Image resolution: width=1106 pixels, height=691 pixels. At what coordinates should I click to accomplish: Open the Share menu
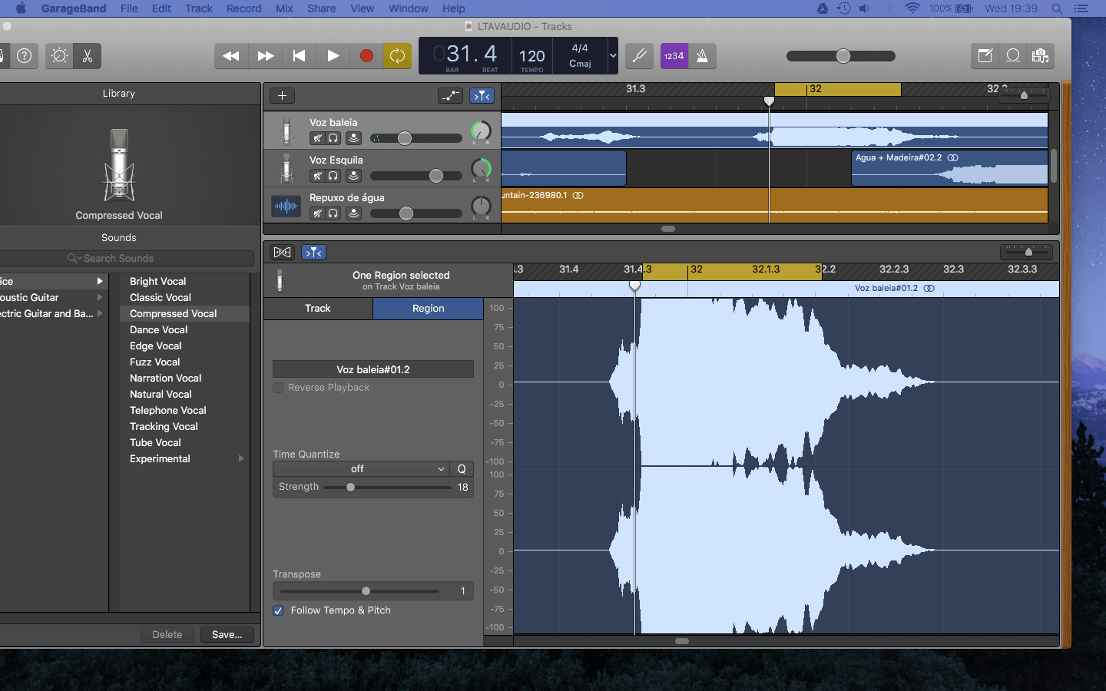point(322,8)
